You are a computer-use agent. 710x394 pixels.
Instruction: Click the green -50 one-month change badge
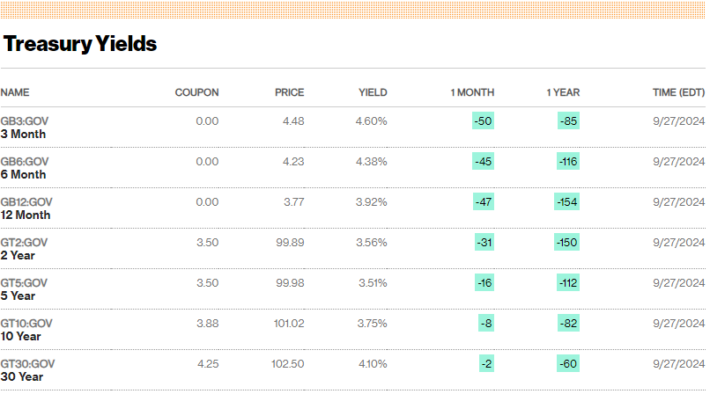[483, 120]
